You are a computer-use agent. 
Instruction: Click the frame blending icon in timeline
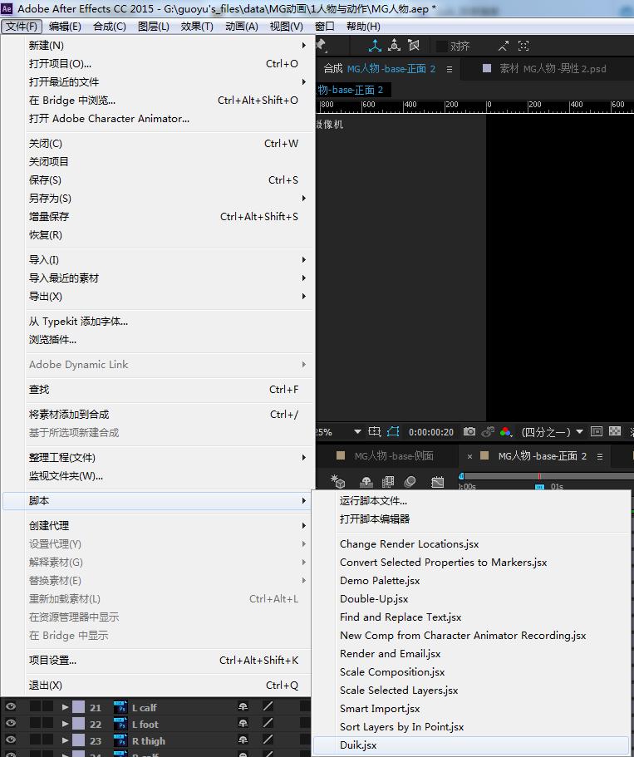click(388, 482)
